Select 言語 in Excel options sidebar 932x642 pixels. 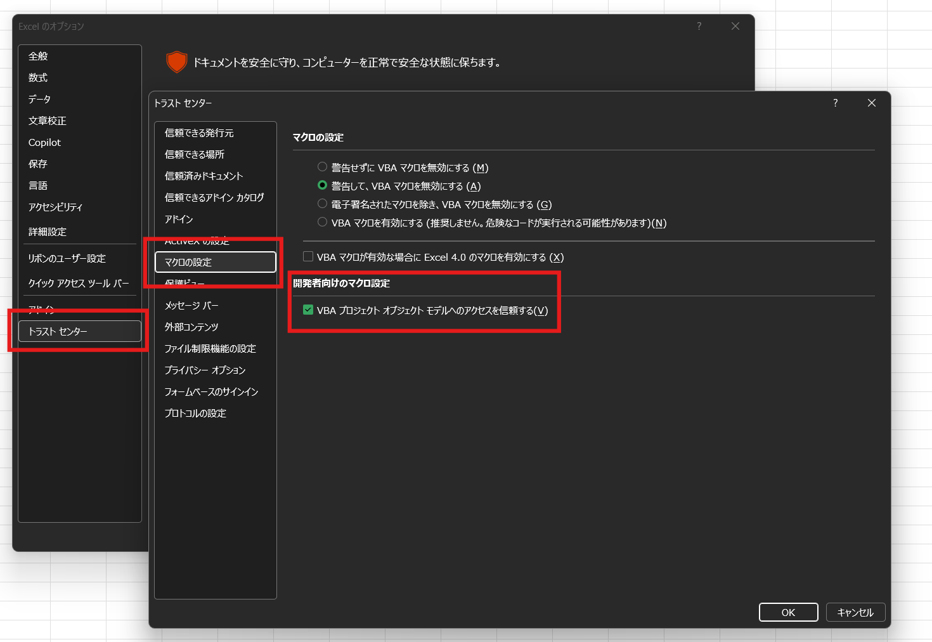(x=80, y=185)
